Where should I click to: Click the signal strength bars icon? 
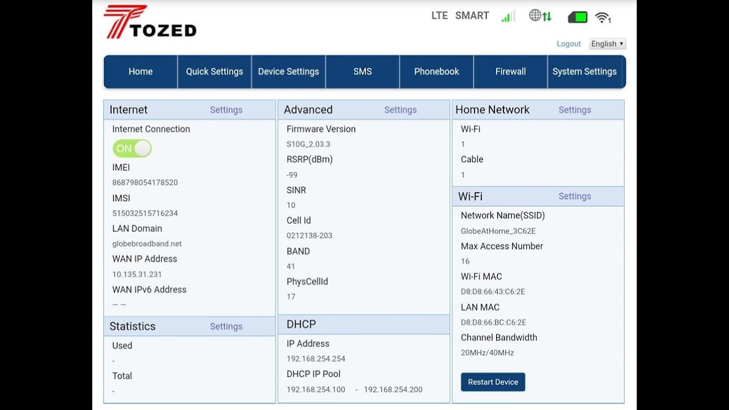[x=508, y=17]
